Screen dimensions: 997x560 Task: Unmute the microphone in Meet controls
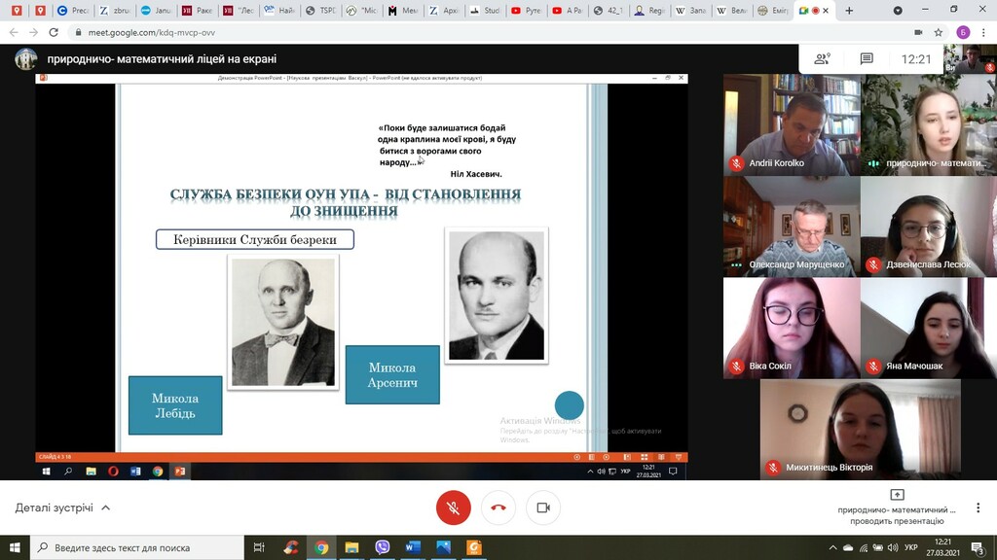tap(453, 507)
